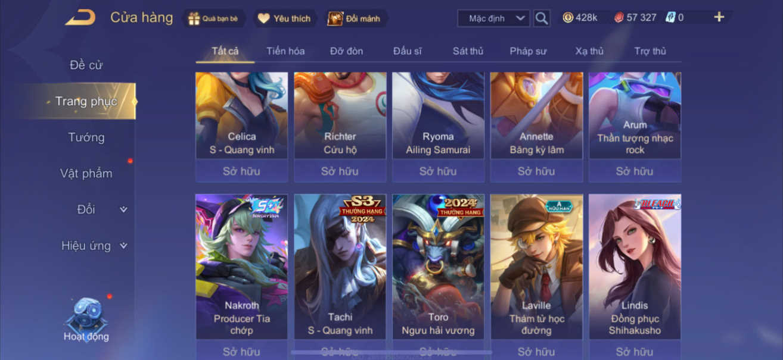
Task: Tap the plus icon to add currency
Action: 719,17
